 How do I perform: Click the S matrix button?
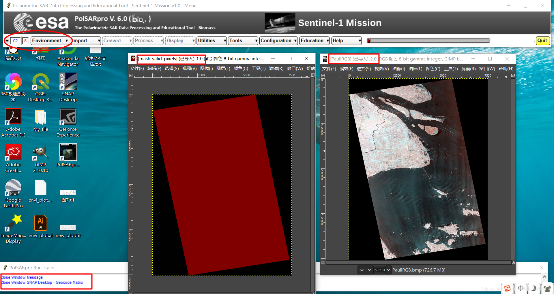(x=25, y=41)
